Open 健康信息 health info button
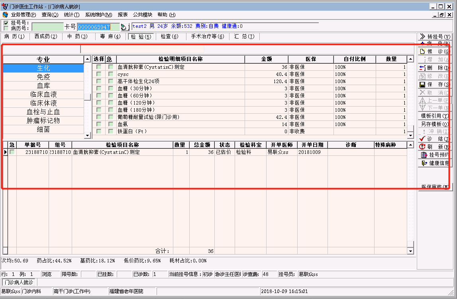Image resolution: width=457 pixels, height=299 pixels. pos(435,163)
